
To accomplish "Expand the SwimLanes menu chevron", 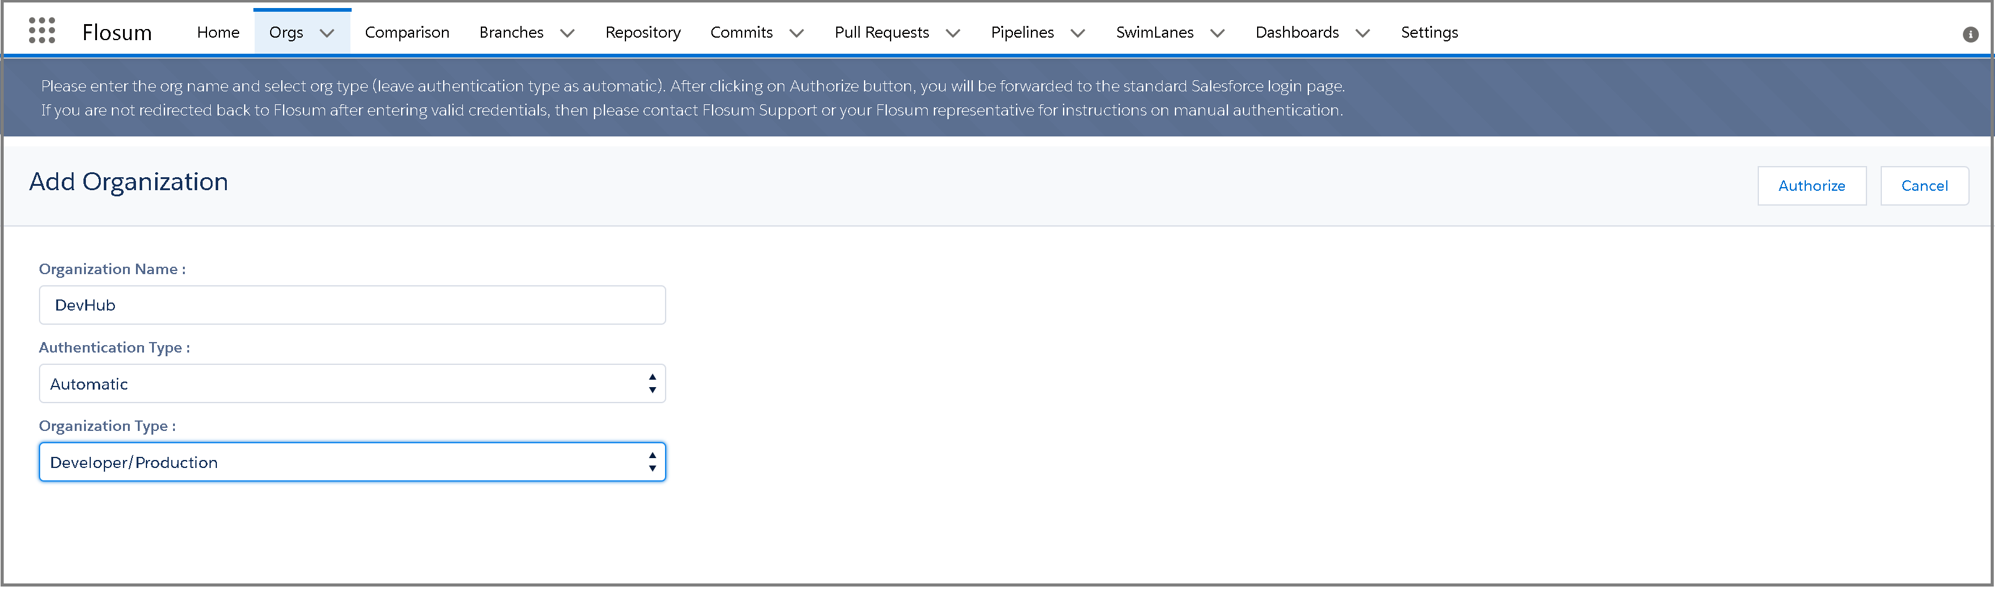I will (1217, 33).
